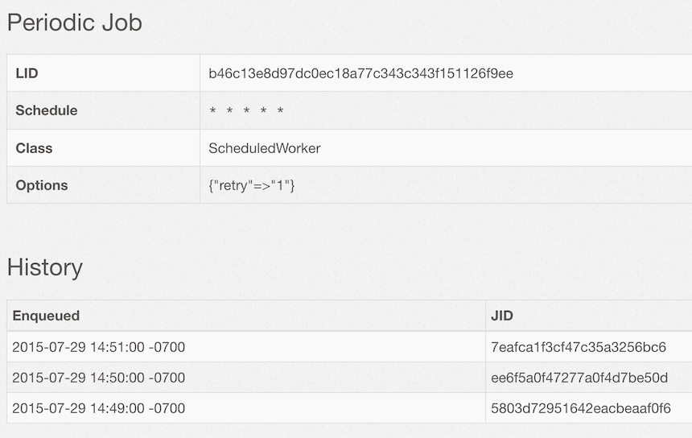Click the JID column header
This screenshot has height=438, width=692.
502,316
